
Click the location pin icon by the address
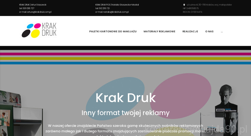pyautogui.click(x=184, y=5)
